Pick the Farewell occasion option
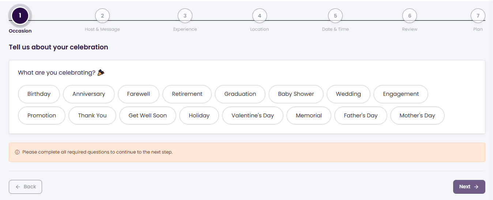This screenshot has width=493, height=200. pyautogui.click(x=139, y=94)
